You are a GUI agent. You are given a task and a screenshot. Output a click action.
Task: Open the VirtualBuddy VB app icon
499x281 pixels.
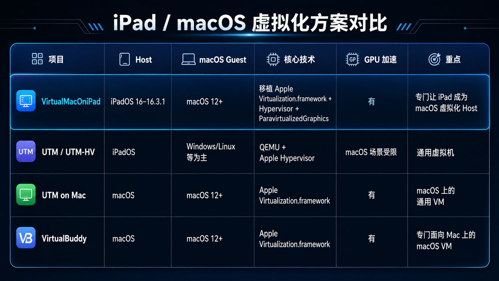tap(26, 238)
